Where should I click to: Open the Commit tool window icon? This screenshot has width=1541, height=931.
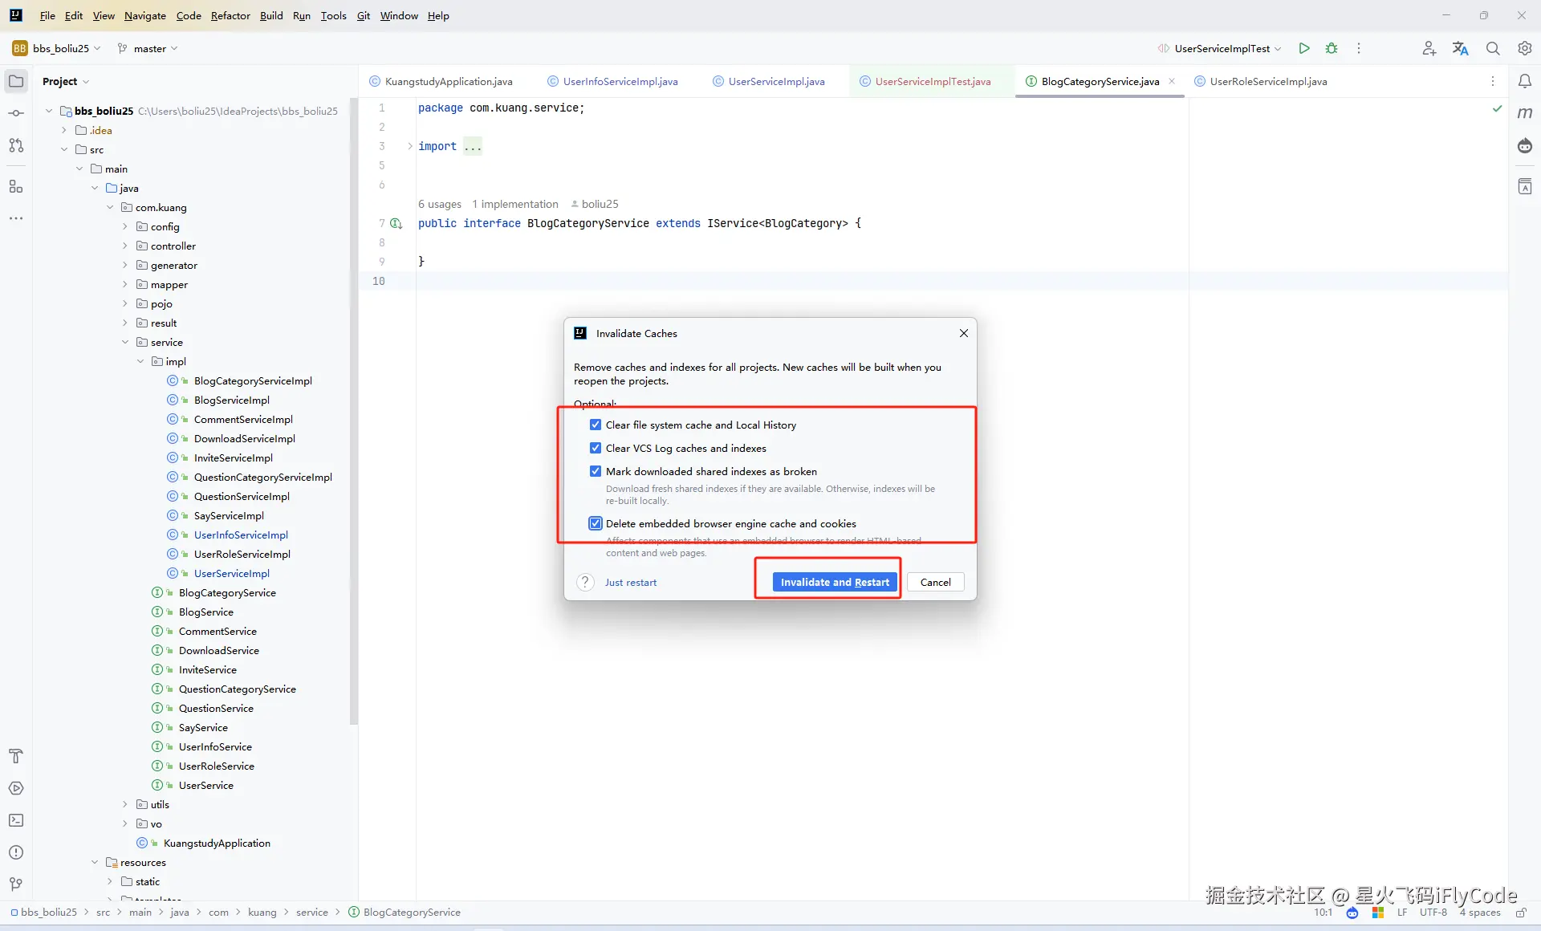click(x=16, y=113)
